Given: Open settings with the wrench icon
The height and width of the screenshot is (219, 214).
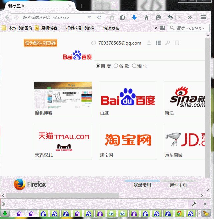Looking at the screenshot, I should pyautogui.click(x=194, y=204).
